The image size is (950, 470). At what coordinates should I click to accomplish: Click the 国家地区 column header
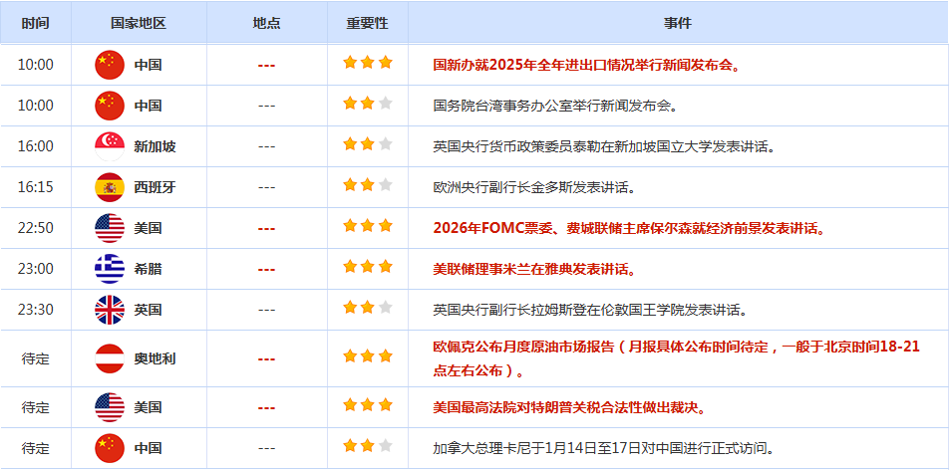139,23
